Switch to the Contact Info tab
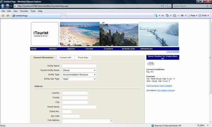The height and width of the screenshot is (127, 212). point(66,58)
